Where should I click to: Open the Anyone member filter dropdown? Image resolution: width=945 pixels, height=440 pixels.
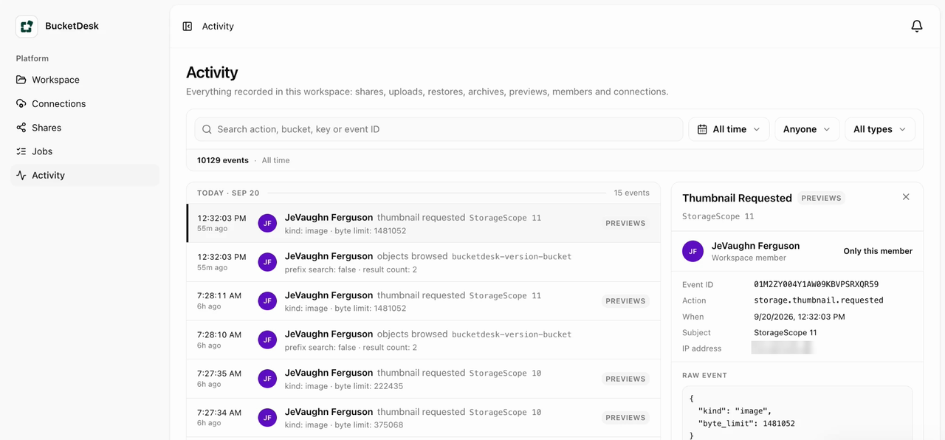pos(807,129)
